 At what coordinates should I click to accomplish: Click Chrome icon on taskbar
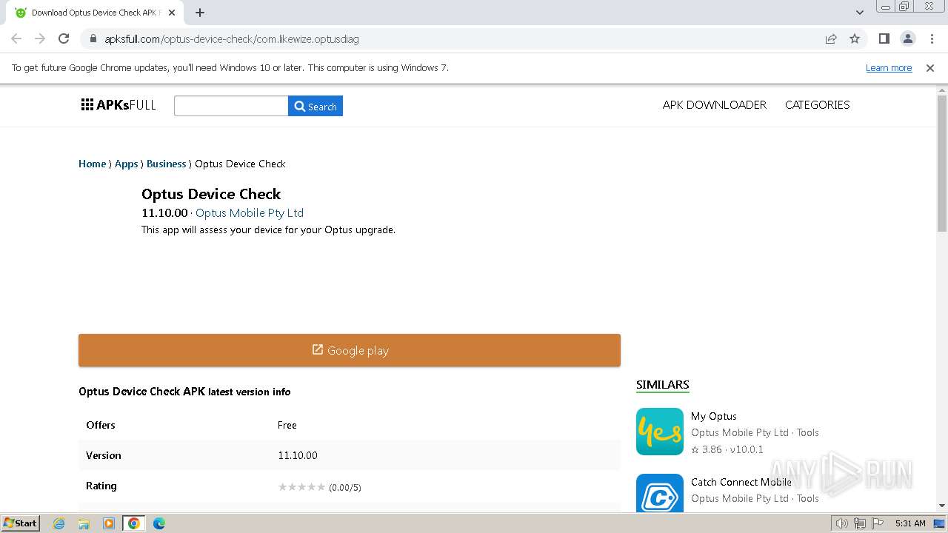coord(134,523)
